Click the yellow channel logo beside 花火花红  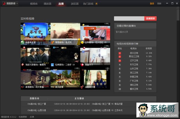click(82, 42)
